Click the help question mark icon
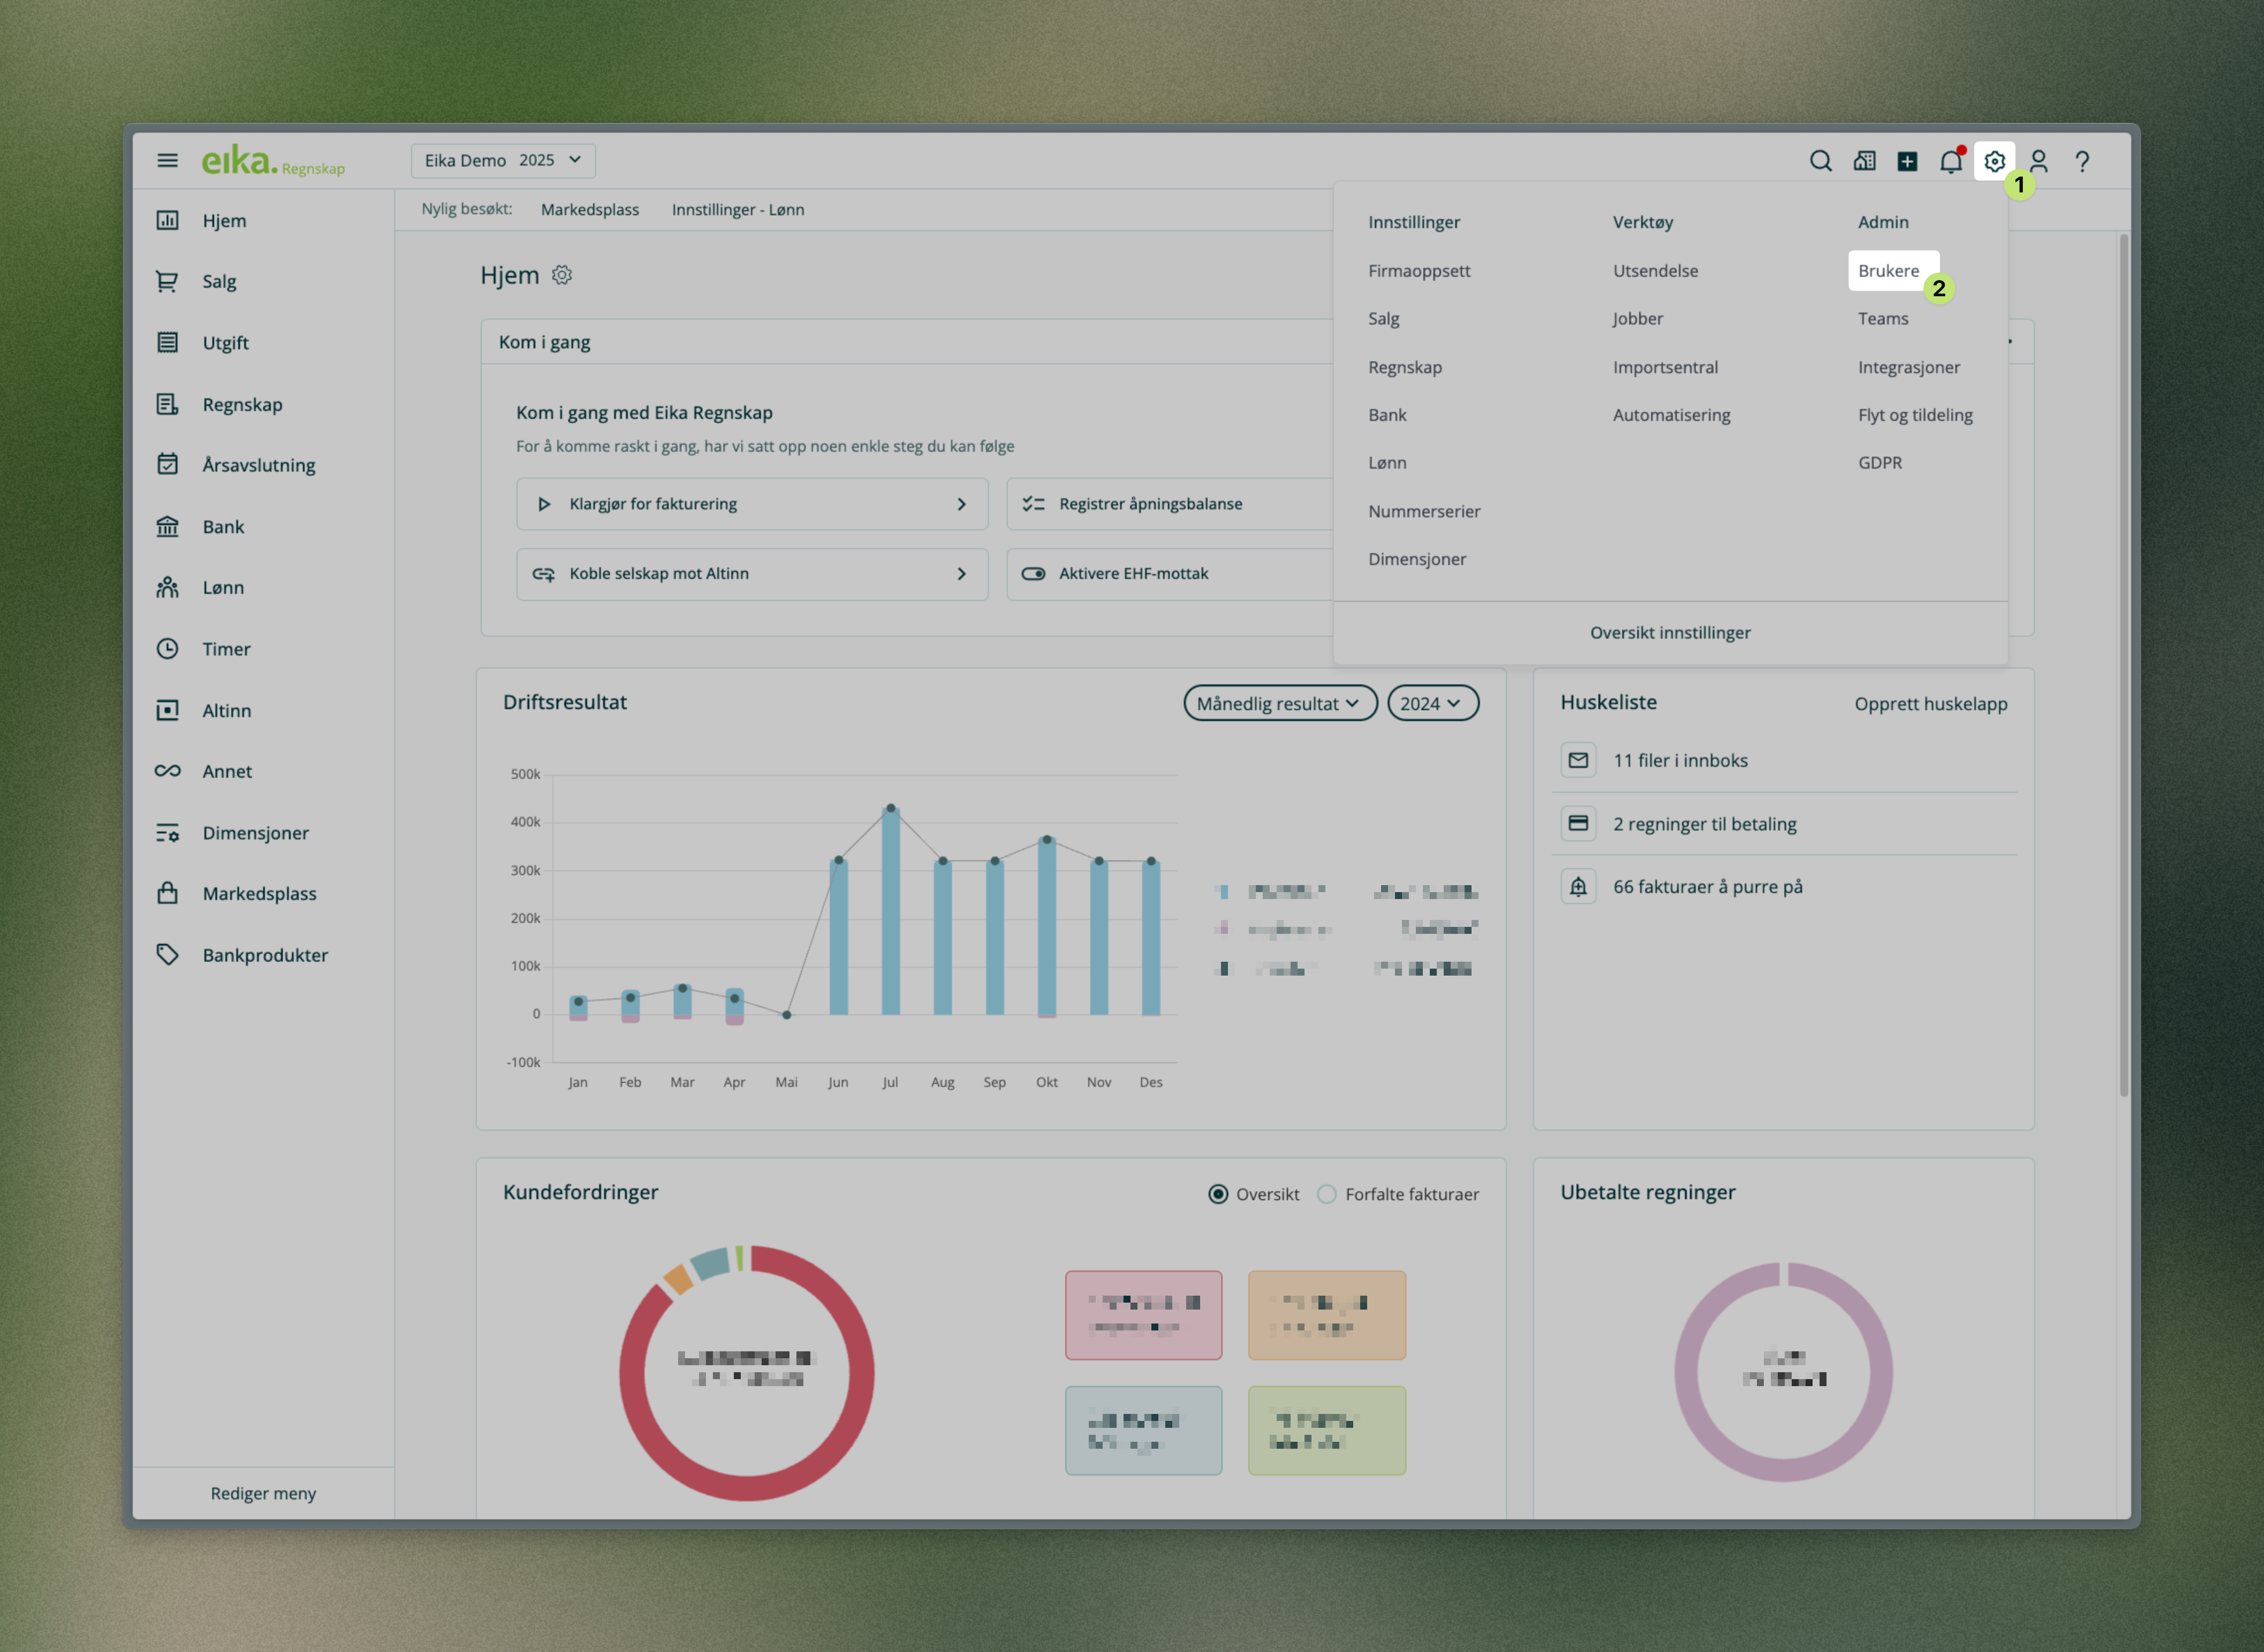The height and width of the screenshot is (1652, 2264). point(2082,161)
